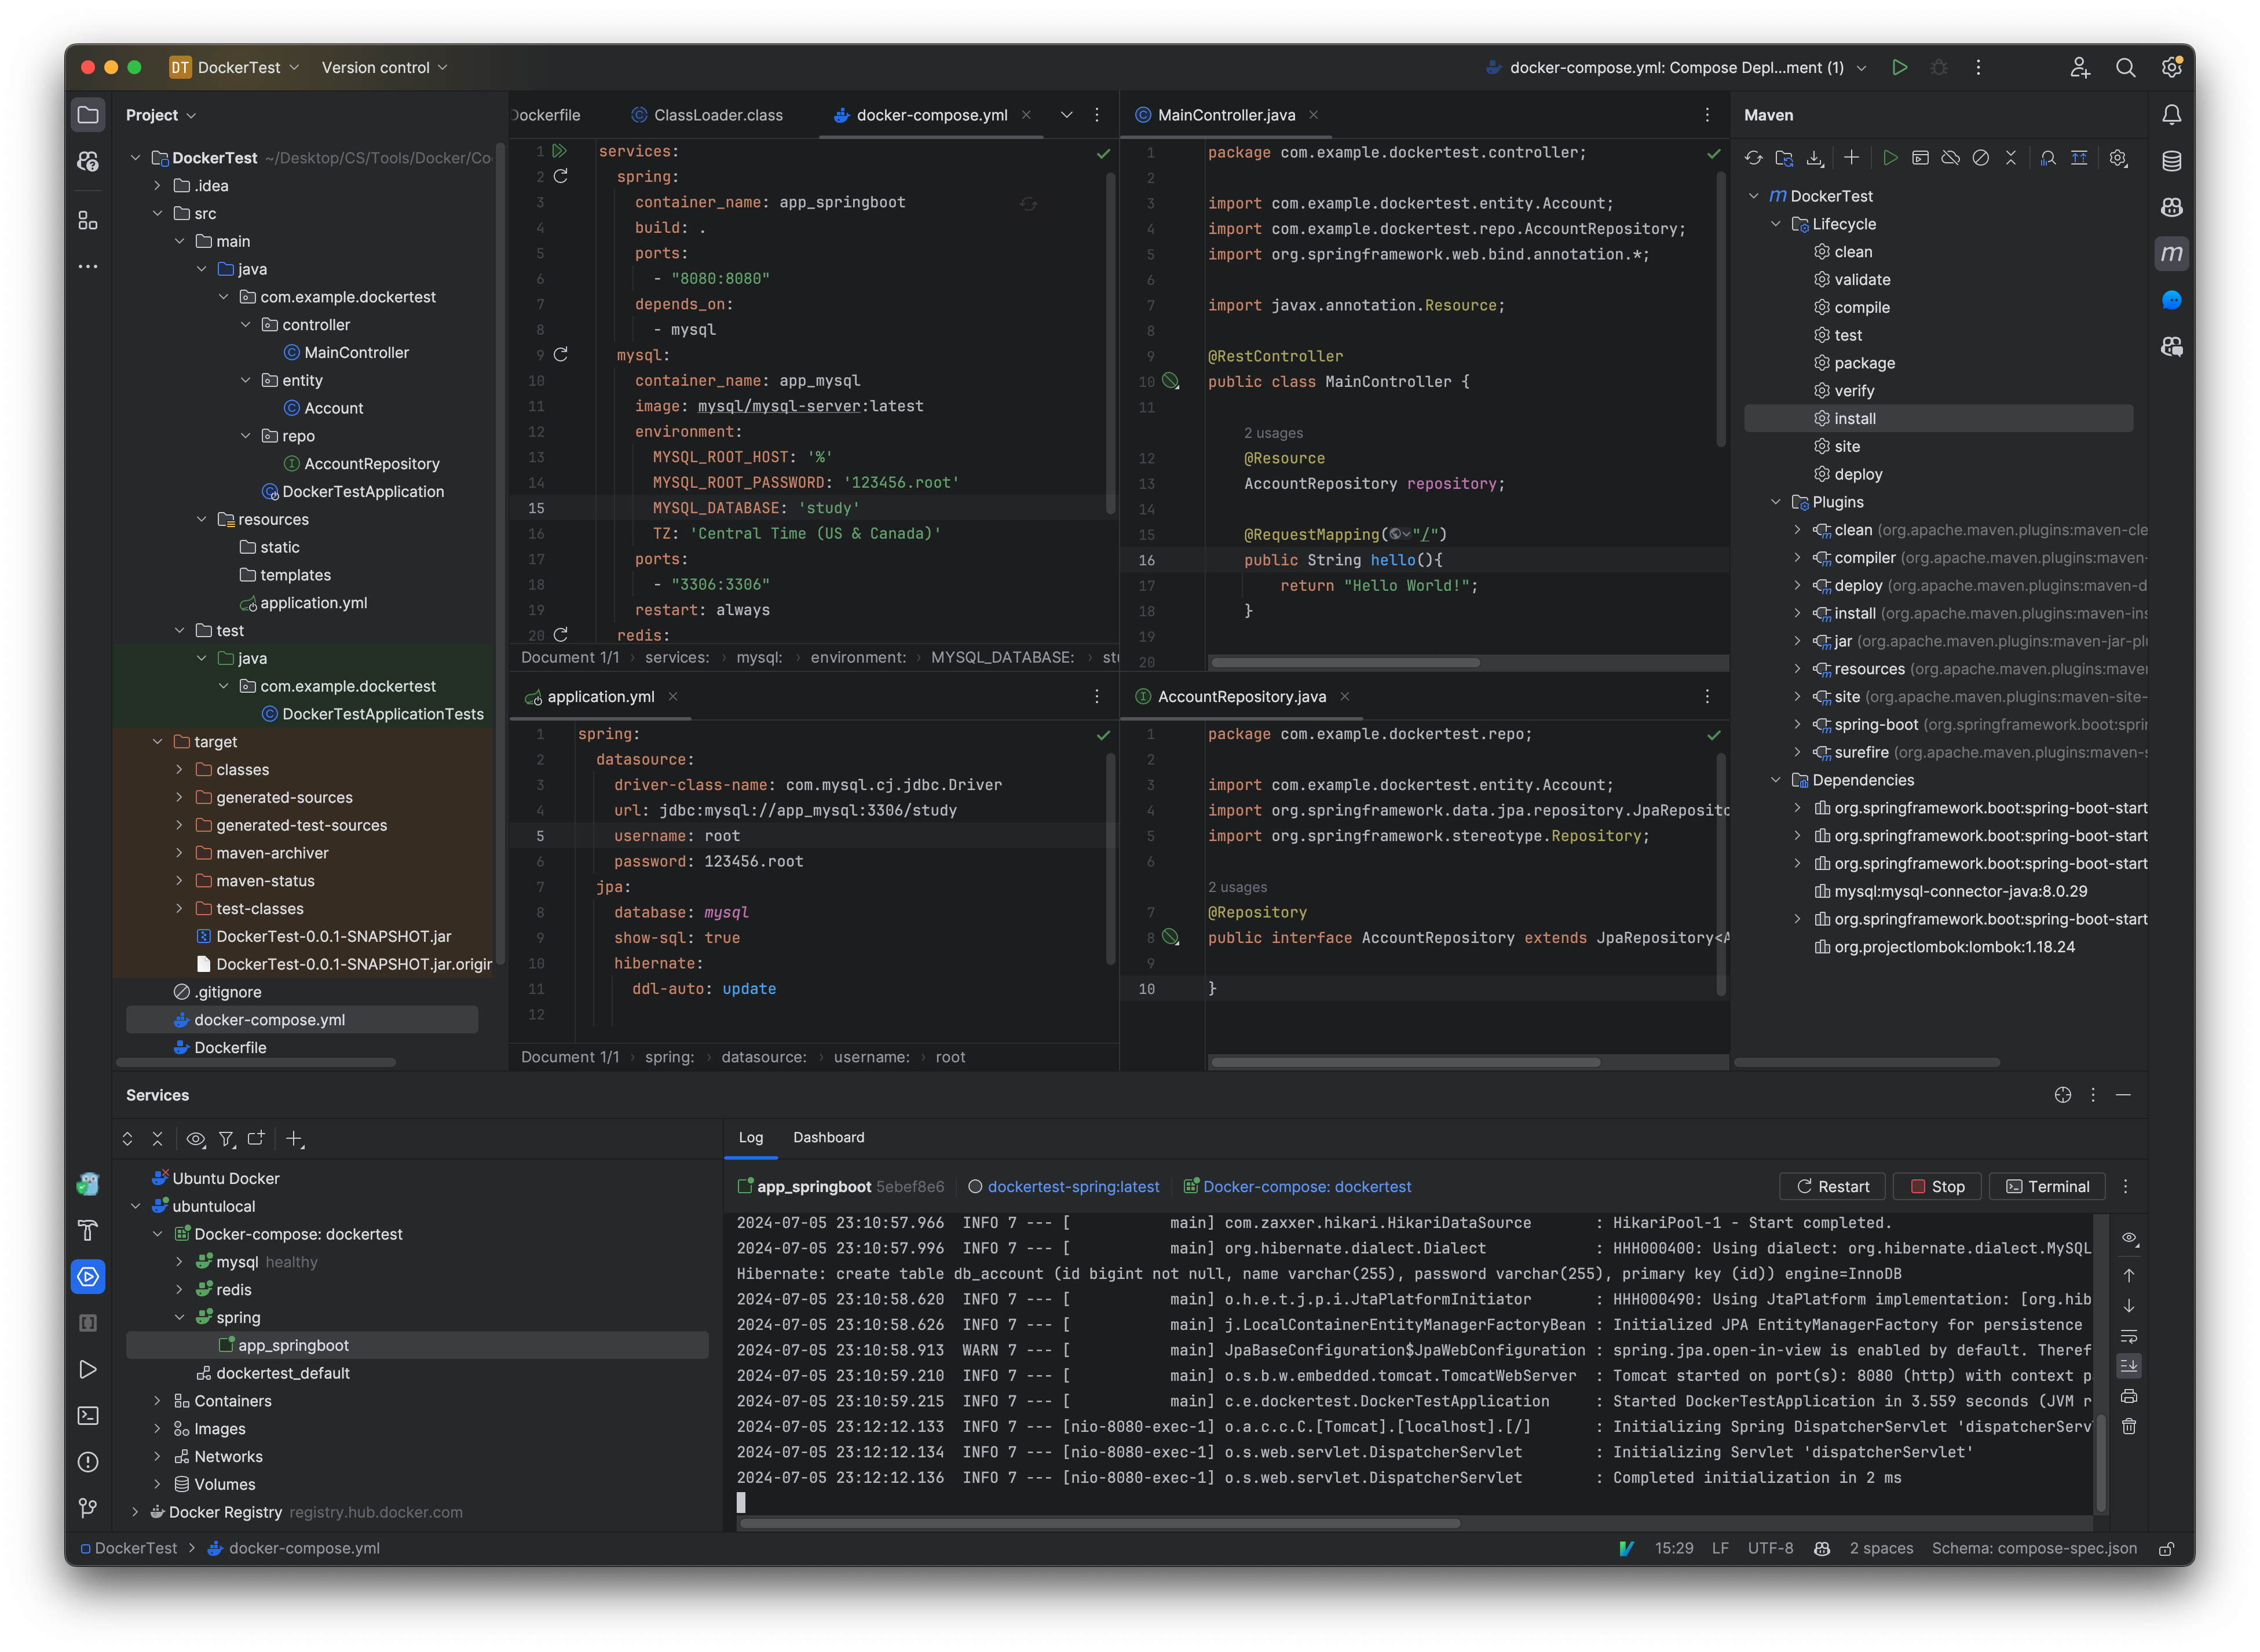Collapse the Lifecycle node in Maven
Viewport: 2260px width, 1652px height.
[x=1775, y=224]
